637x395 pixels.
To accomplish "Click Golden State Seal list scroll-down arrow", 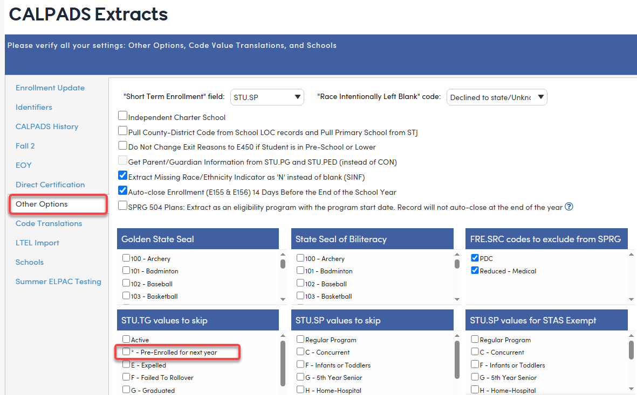I will tap(283, 299).
